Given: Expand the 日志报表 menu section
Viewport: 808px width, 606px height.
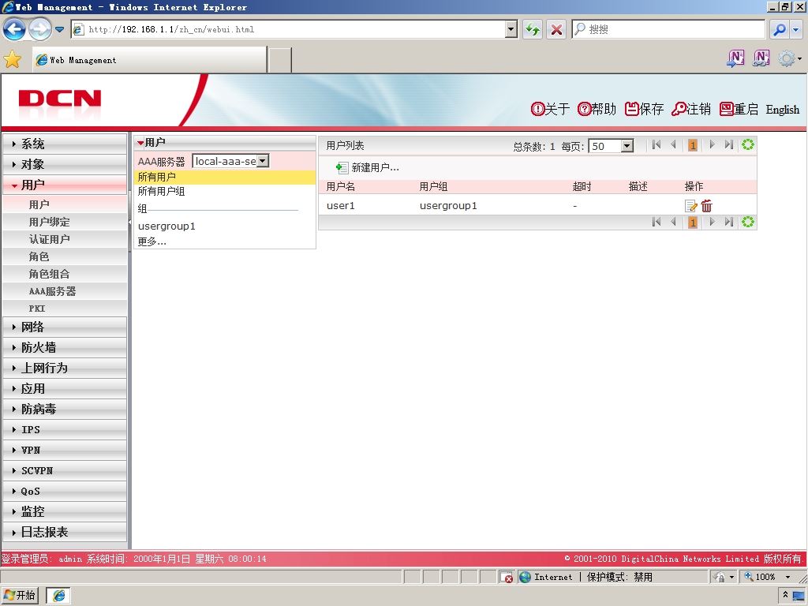Looking at the screenshot, I should tap(65, 533).
